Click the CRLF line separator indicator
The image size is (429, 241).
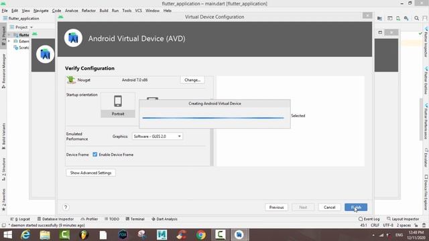click(x=375, y=226)
